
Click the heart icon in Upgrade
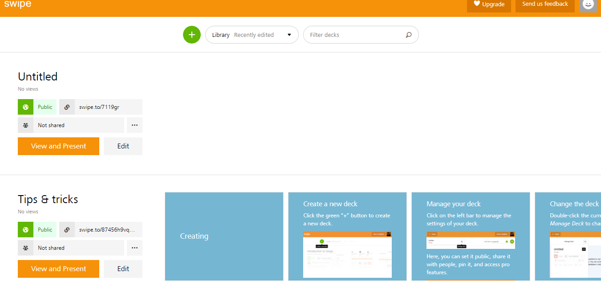pyautogui.click(x=477, y=4)
